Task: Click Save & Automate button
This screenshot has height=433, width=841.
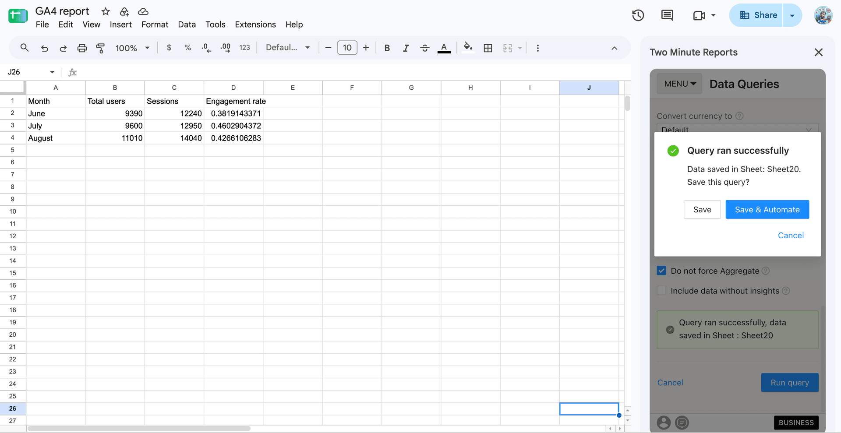Action: tap(767, 209)
